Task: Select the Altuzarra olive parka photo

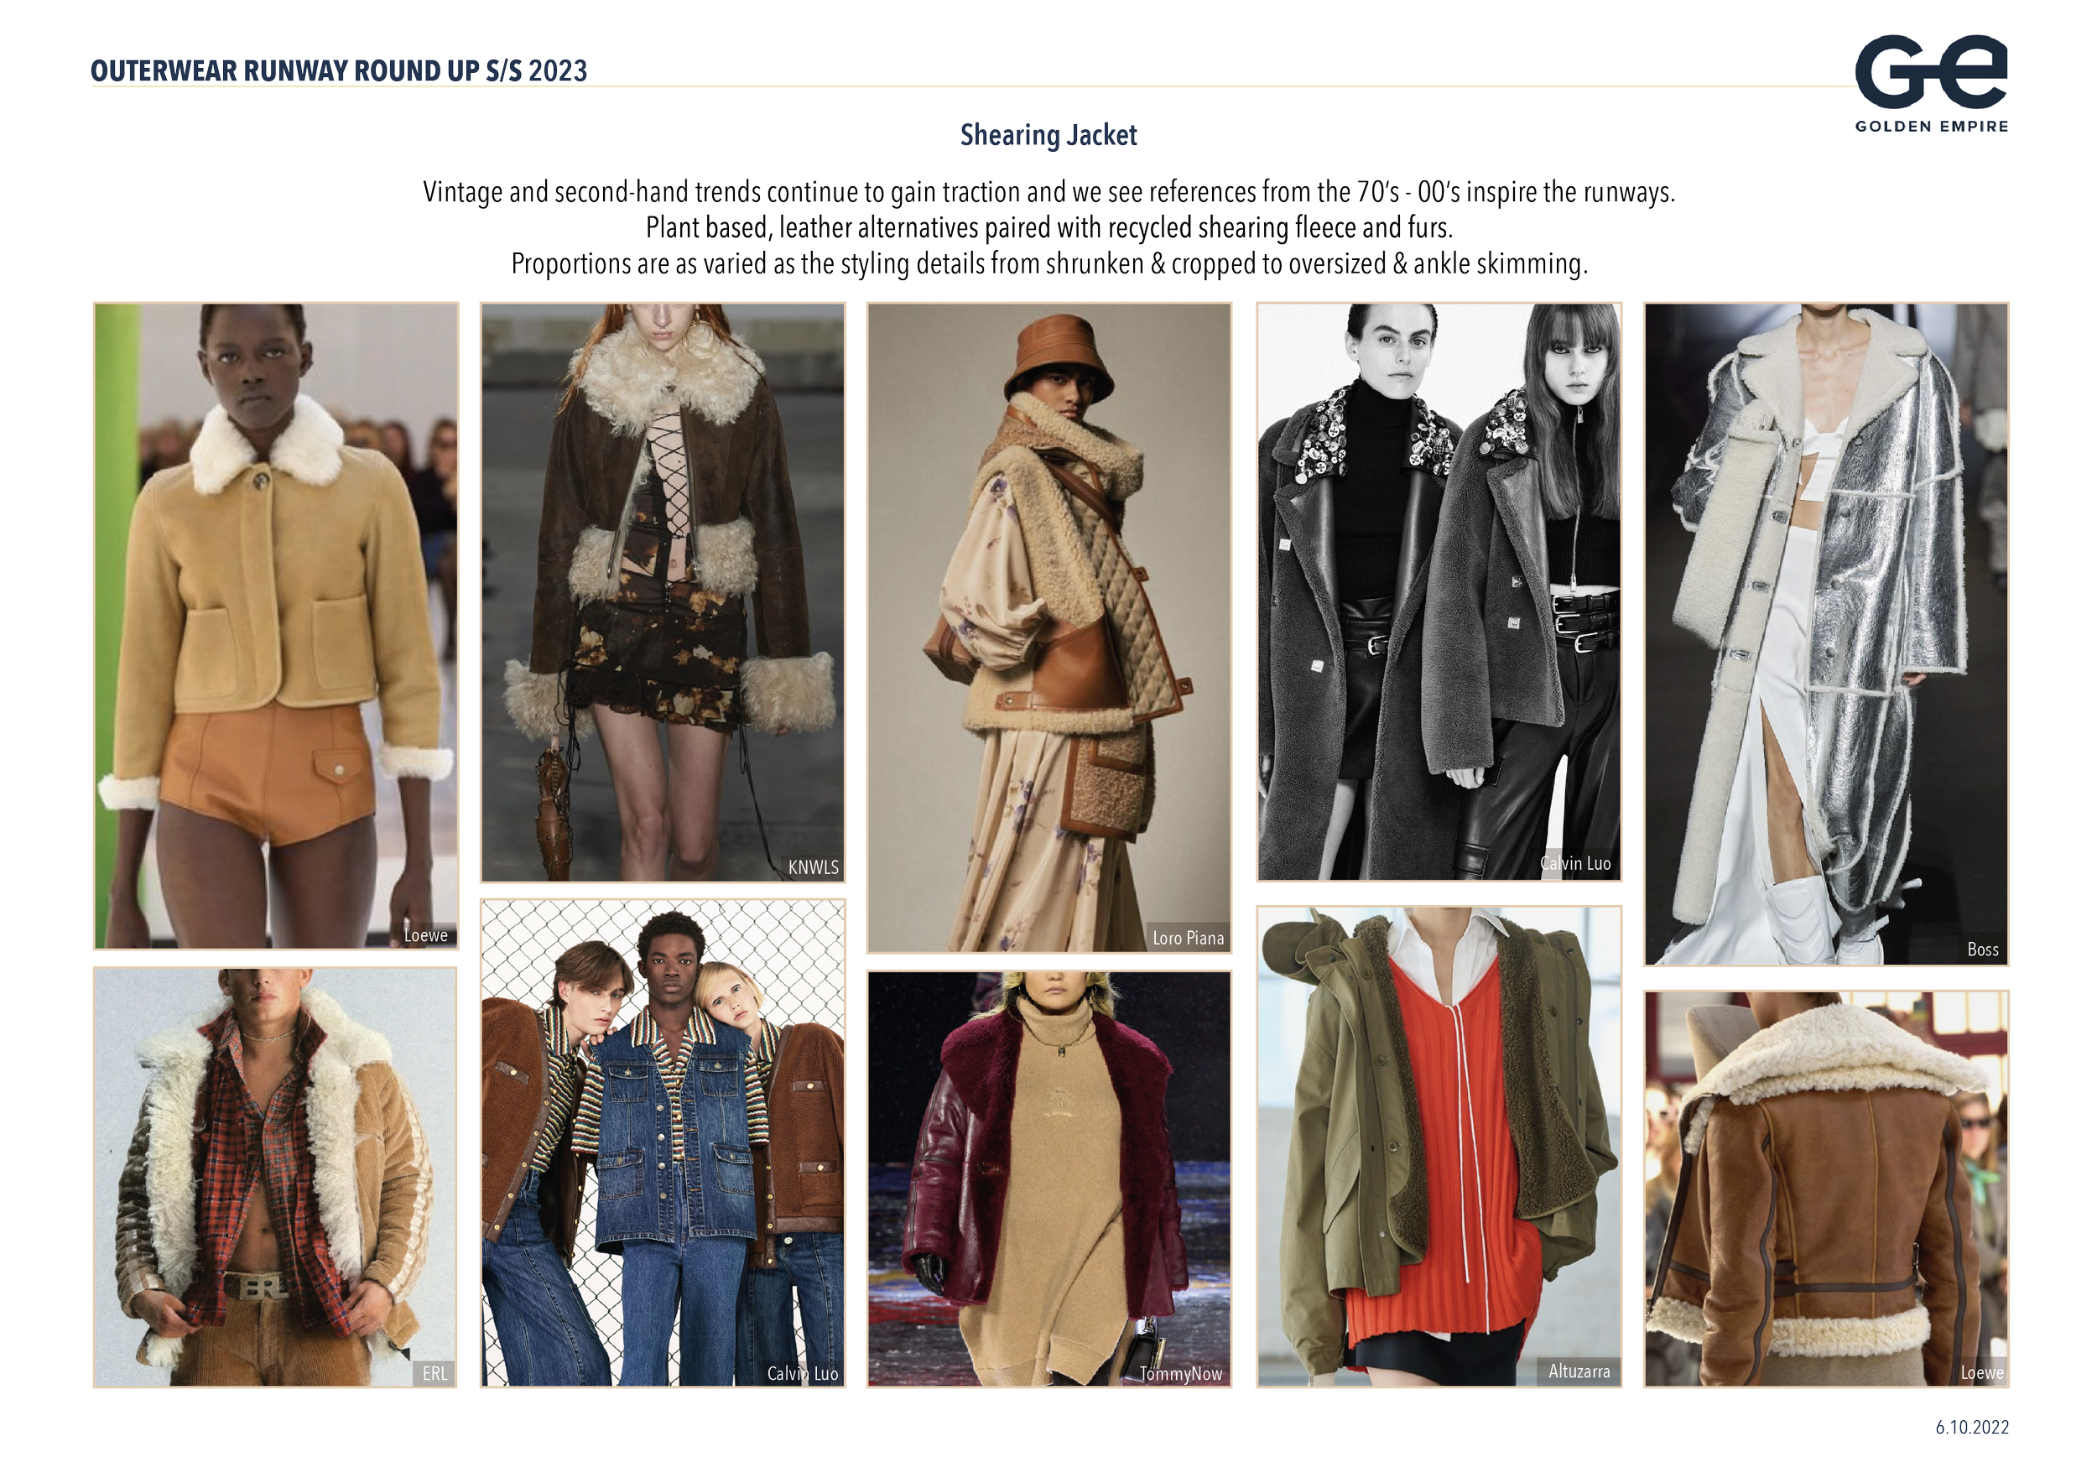Action: [x=1438, y=1147]
